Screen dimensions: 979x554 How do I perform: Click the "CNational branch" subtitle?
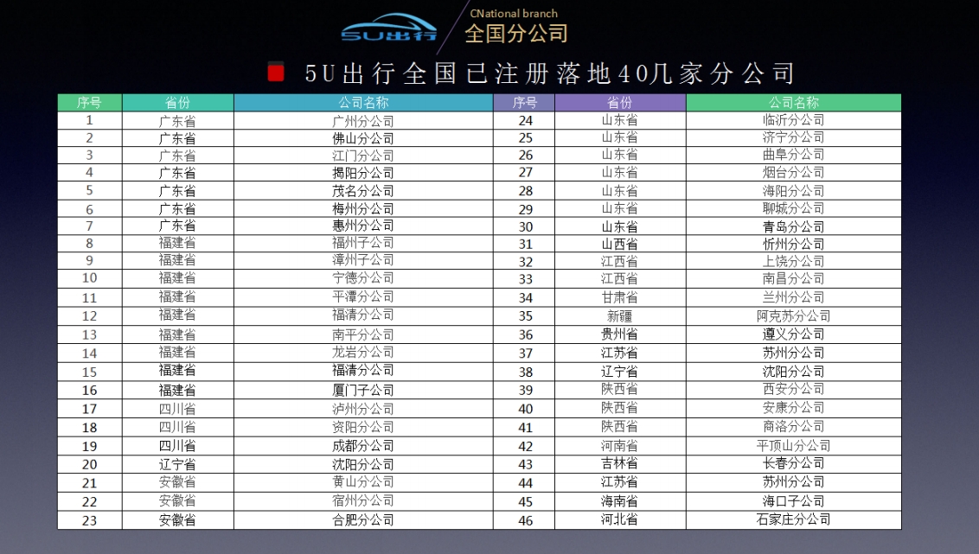513,13
